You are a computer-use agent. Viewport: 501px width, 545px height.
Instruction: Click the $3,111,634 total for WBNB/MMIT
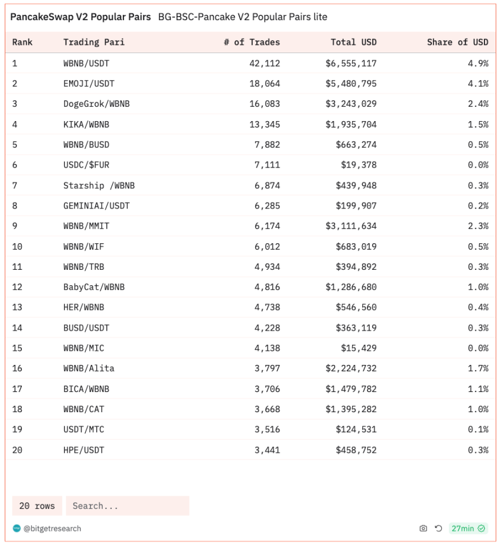tap(350, 226)
